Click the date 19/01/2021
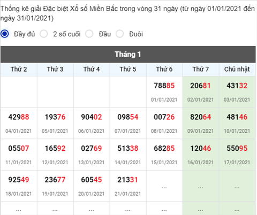 (x=55, y=194)
